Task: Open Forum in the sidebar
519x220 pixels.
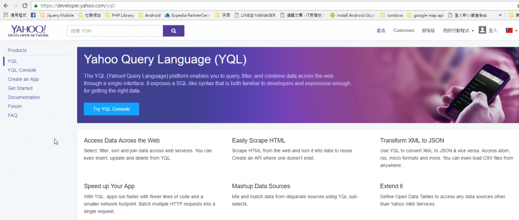Action: coord(15,106)
